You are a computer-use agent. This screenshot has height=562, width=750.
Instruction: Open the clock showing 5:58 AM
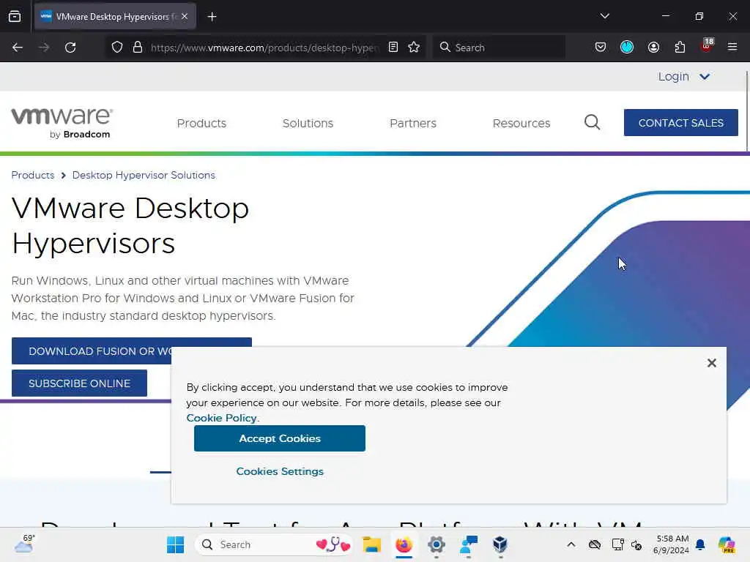click(x=672, y=544)
